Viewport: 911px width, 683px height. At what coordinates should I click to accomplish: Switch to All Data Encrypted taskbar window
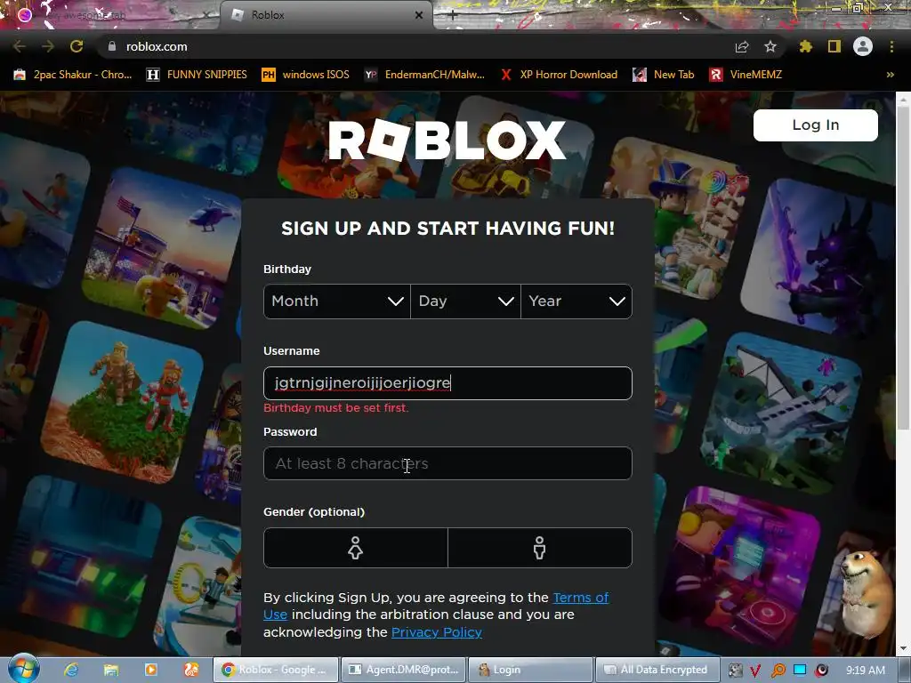657,670
